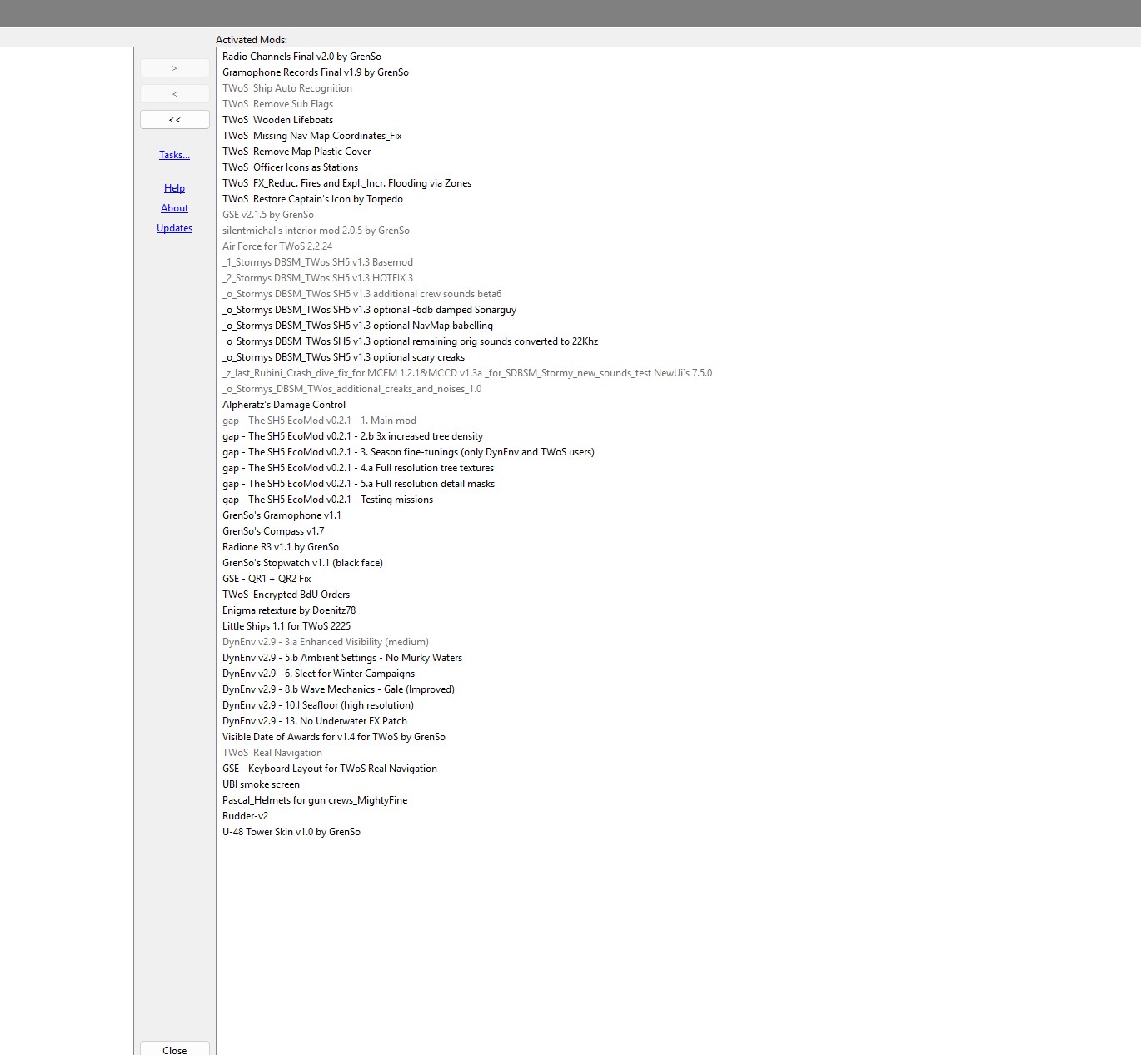Select 'GrenSo's Compass v1.7'
1141x1055 pixels.
tap(273, 531)
